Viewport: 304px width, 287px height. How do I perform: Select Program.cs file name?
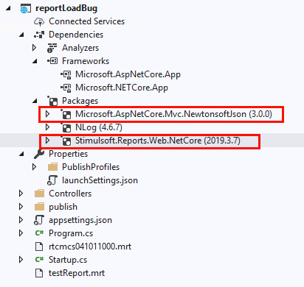71,233
